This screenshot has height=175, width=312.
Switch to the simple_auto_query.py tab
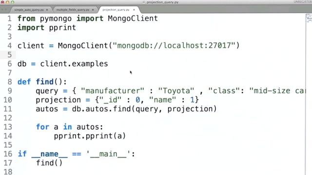(x=29, y=10)
